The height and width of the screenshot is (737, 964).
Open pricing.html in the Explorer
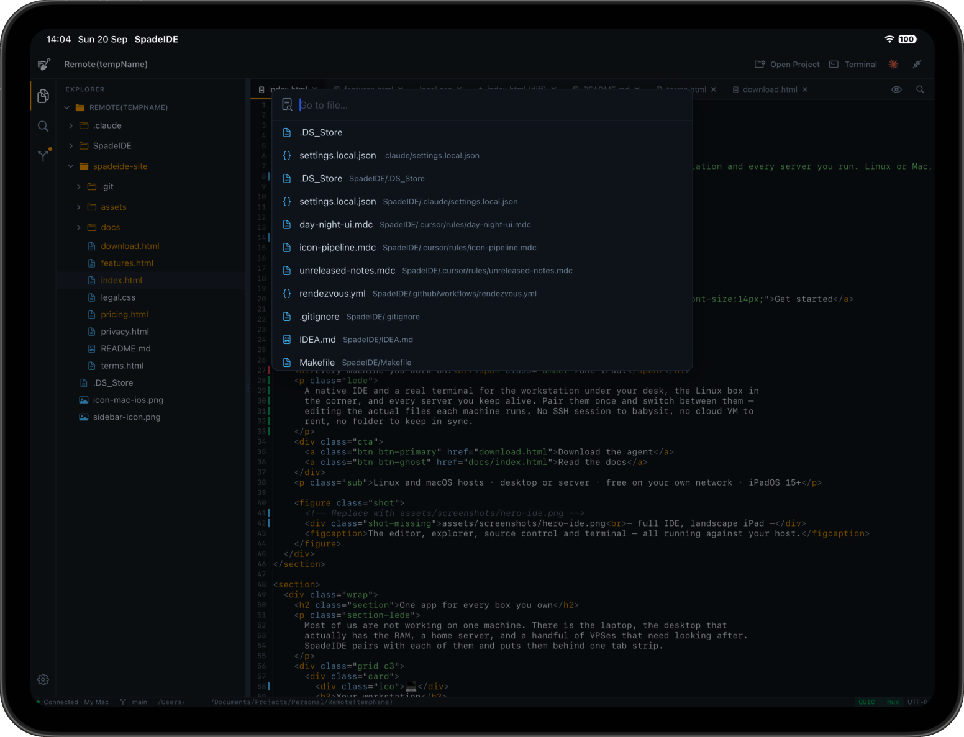151,315
